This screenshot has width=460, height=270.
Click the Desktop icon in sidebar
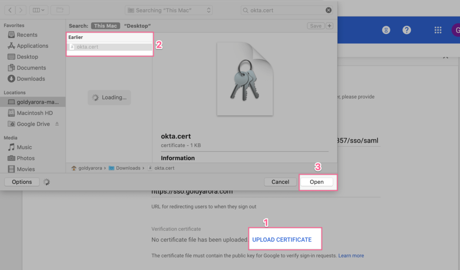[11, 57]
